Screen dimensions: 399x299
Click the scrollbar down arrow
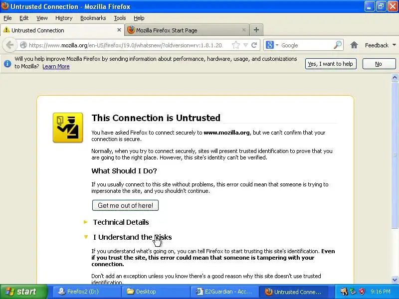coord(395,280)
